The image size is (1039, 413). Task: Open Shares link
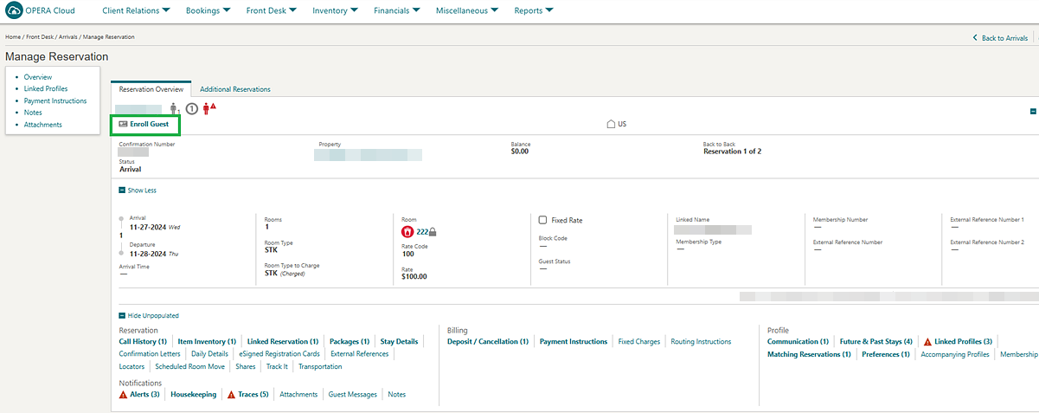click(246, 366)
